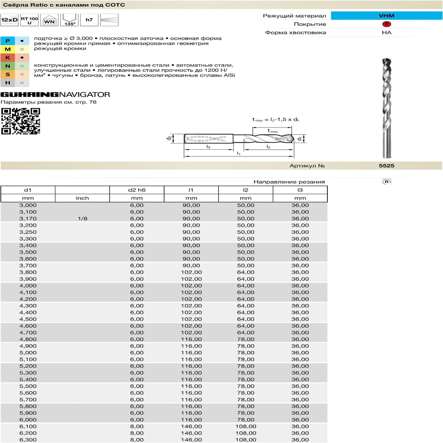Click the blue VHM cutting material swatch
The height and width of the screenshot is (443, 443).
[386, 16]
